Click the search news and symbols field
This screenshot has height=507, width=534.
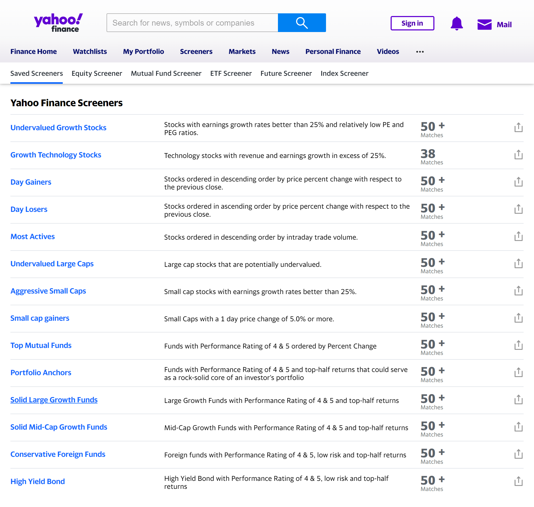[x=192, y=23]
